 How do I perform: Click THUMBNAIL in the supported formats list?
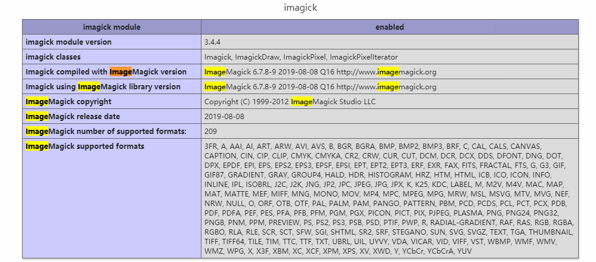click(x=549, y=232)
